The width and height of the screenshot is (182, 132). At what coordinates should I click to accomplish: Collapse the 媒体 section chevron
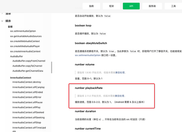click(2, 21)
